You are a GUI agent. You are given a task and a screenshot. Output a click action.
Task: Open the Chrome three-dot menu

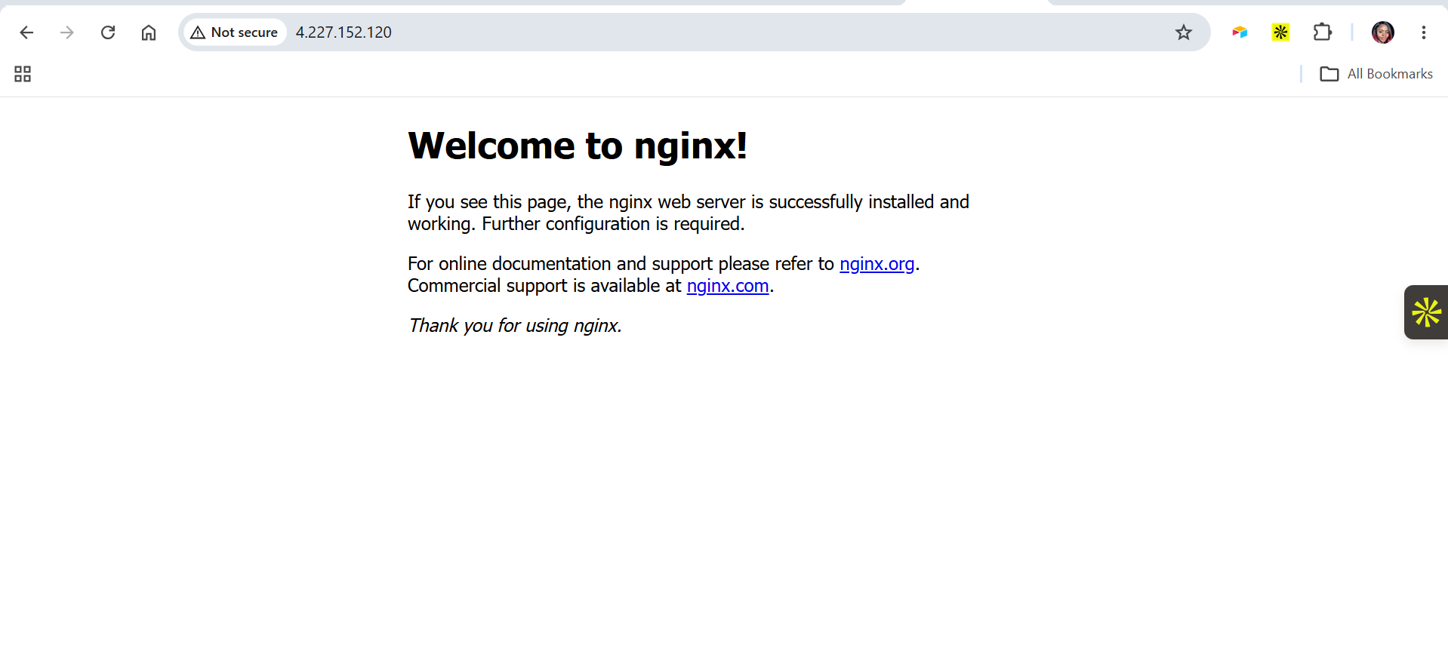point(1423,32)
